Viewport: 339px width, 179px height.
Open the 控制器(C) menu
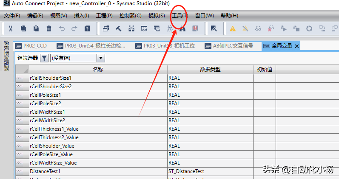(130, 16)
